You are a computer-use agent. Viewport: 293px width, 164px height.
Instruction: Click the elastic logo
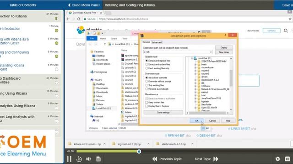coord(89,30)
